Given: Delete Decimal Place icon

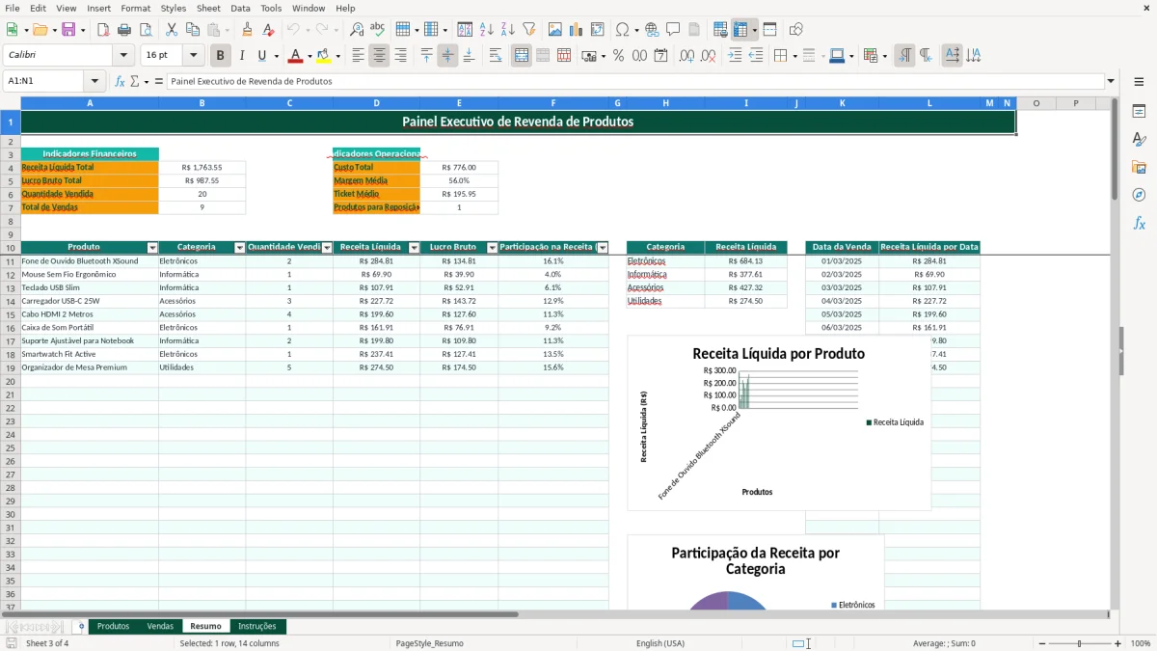Looking at the screenshot, I should (710, 56).
